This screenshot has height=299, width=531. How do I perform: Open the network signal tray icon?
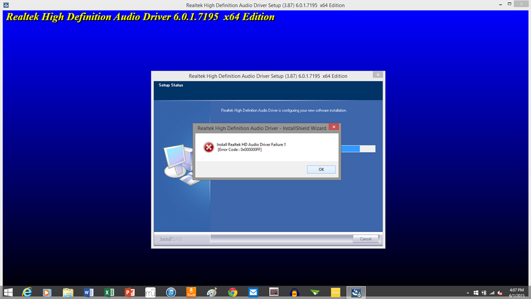pos(492,293)
